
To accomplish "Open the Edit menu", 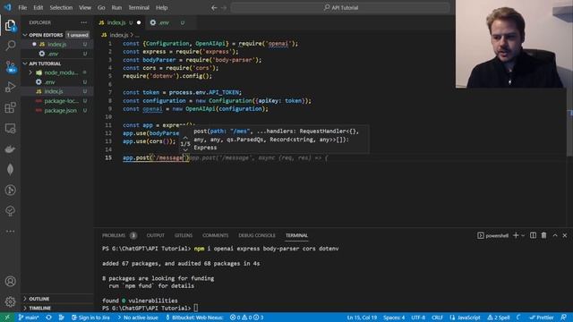I will [38, 7].
